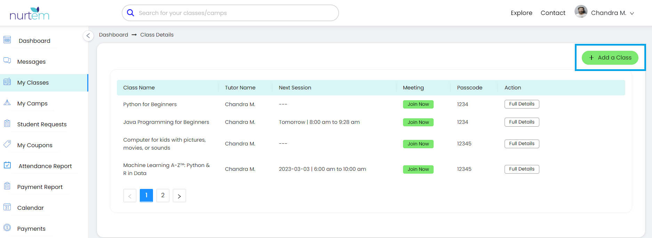View Full Details for Python for Beginners
Viewport: 652px width, 238px height.
(x=522, y=104)
